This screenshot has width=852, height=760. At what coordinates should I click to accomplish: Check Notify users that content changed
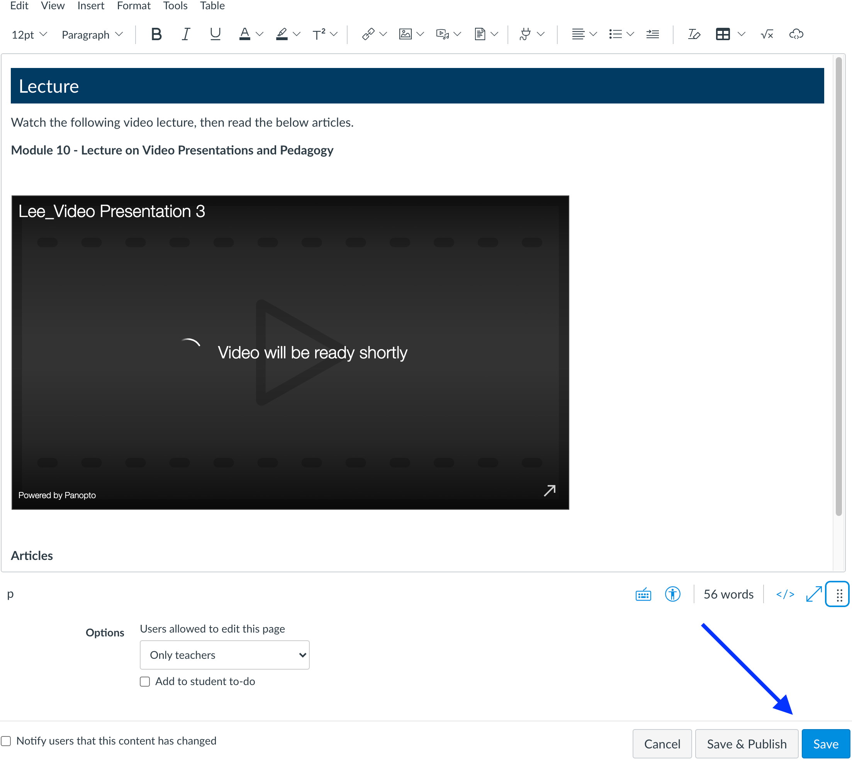click(x=6, y=741)
